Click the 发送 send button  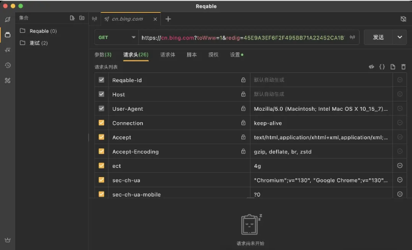(378, 37)
